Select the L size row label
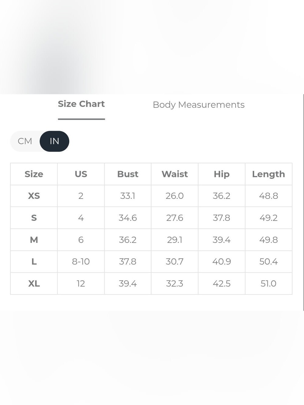This screenshot has height=405, width=304. coord(34,262)
